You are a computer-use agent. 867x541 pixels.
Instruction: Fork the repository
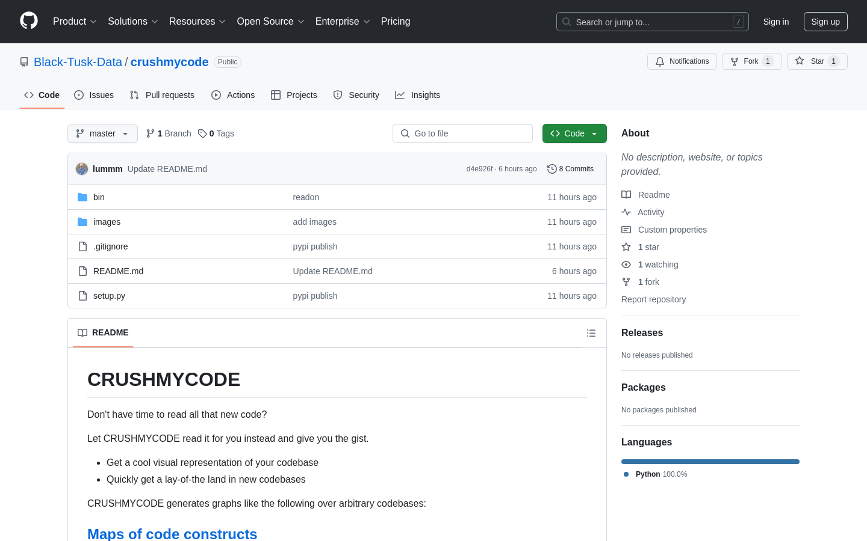pyautogui.click(x=752, y=61)
